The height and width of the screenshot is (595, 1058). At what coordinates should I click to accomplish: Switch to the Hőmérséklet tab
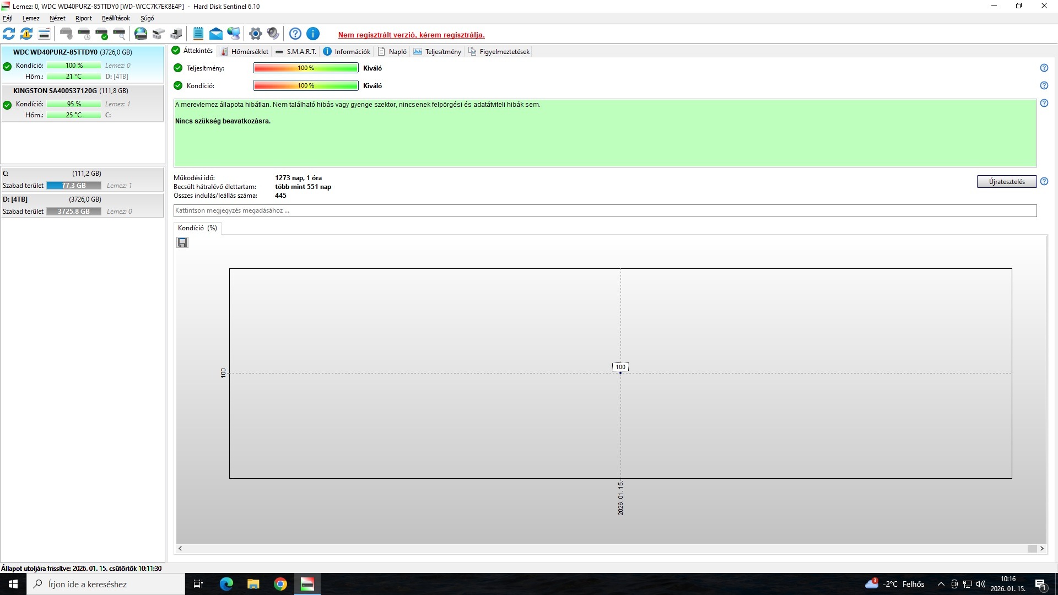[x=244, y=51]
